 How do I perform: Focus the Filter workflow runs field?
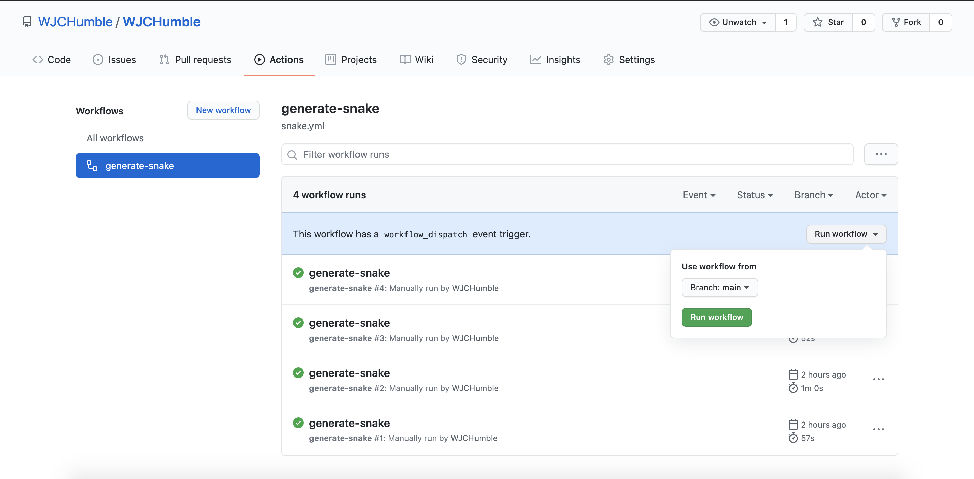pyautogui.click(x=567, y=154)
